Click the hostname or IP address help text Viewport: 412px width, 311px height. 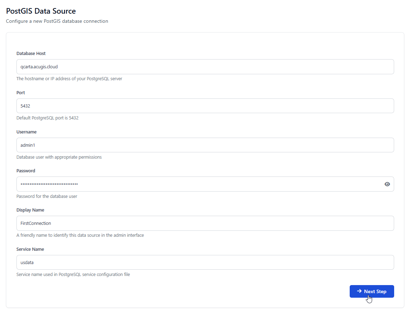(69, 79)
